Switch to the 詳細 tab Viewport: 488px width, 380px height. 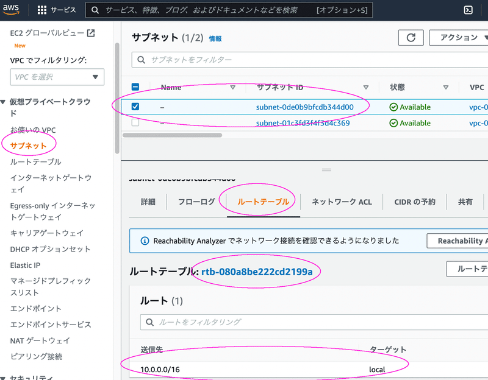pos(148,202)
